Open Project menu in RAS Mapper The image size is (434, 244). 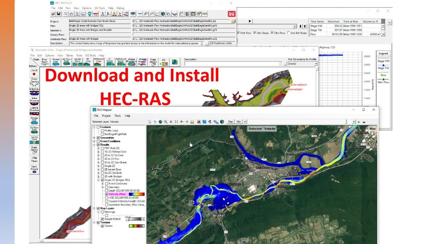(x=106, y=116)
